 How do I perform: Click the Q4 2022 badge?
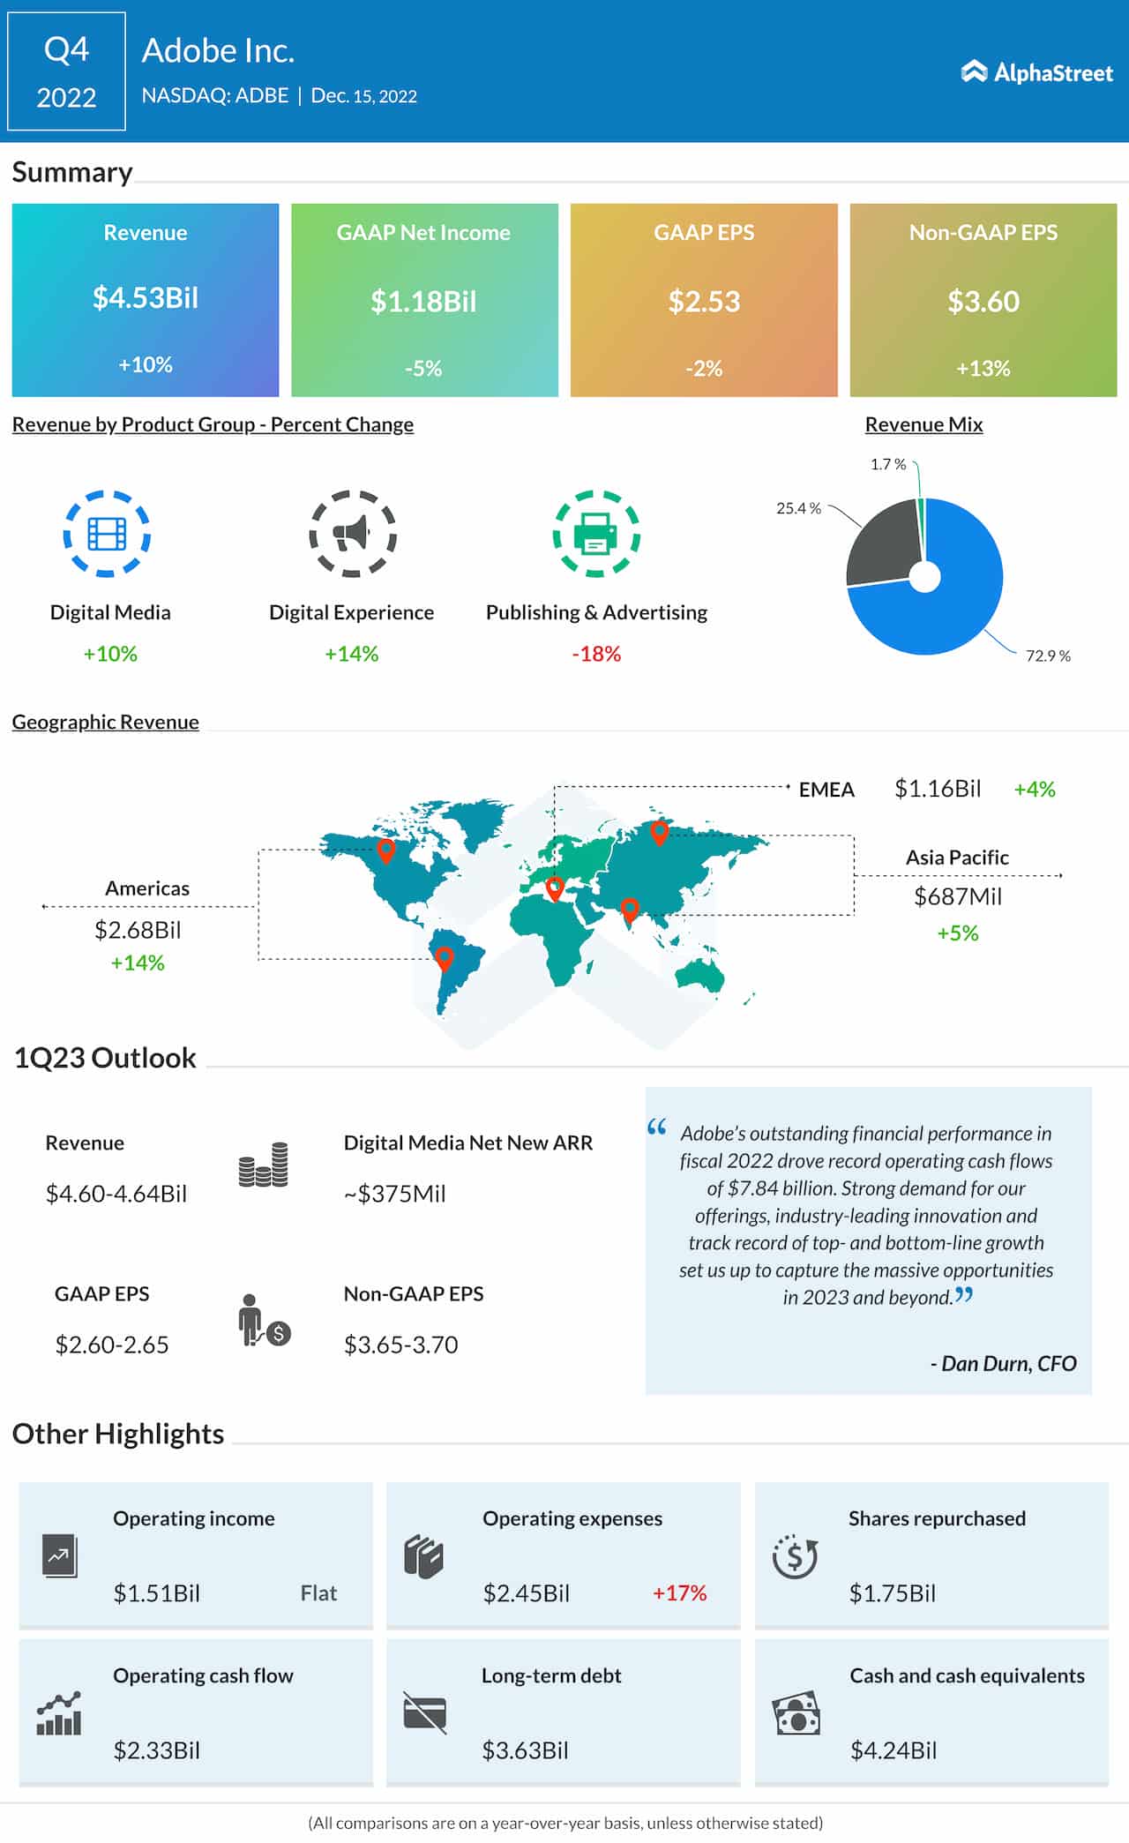coord(66,71)
